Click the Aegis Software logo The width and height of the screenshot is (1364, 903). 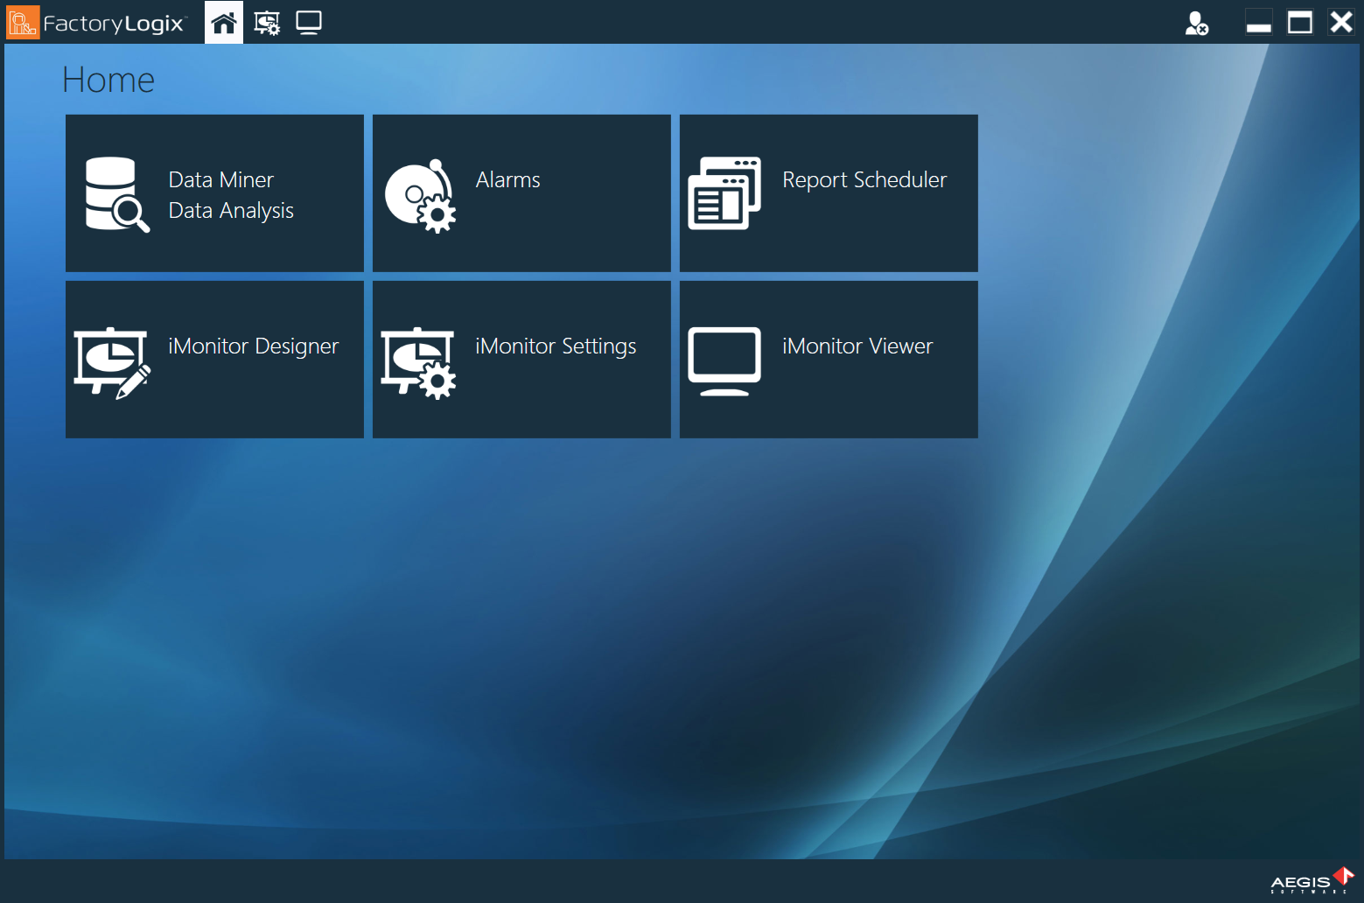1312,880
